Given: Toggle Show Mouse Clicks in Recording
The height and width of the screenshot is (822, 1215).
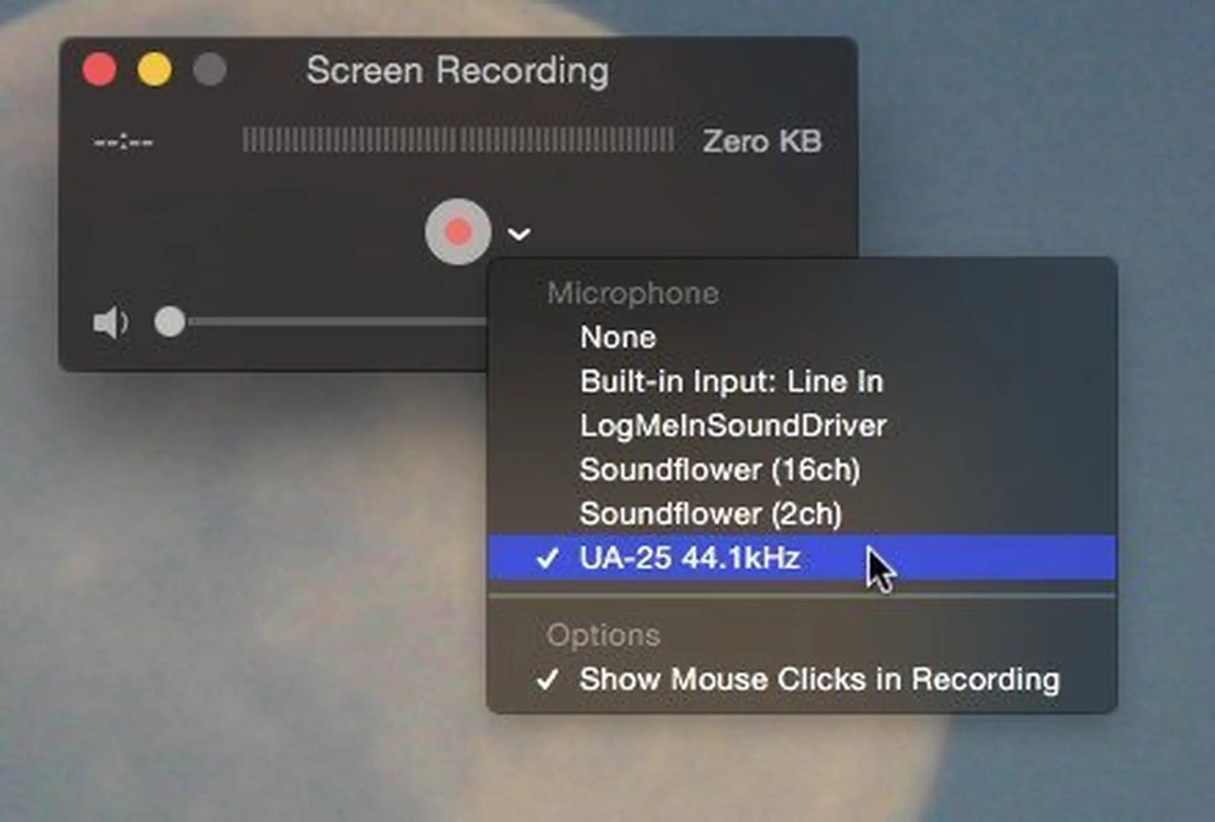Looking at the screenshot, I should (801, 680).
